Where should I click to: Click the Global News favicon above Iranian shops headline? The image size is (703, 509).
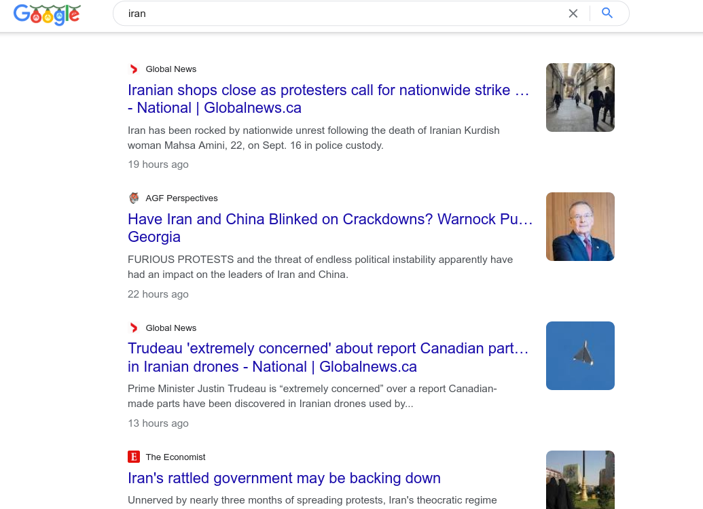pos(134,69)
